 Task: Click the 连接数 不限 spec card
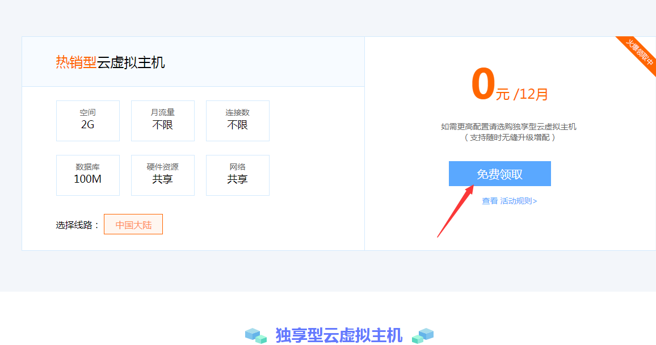(x=237, y=120)
